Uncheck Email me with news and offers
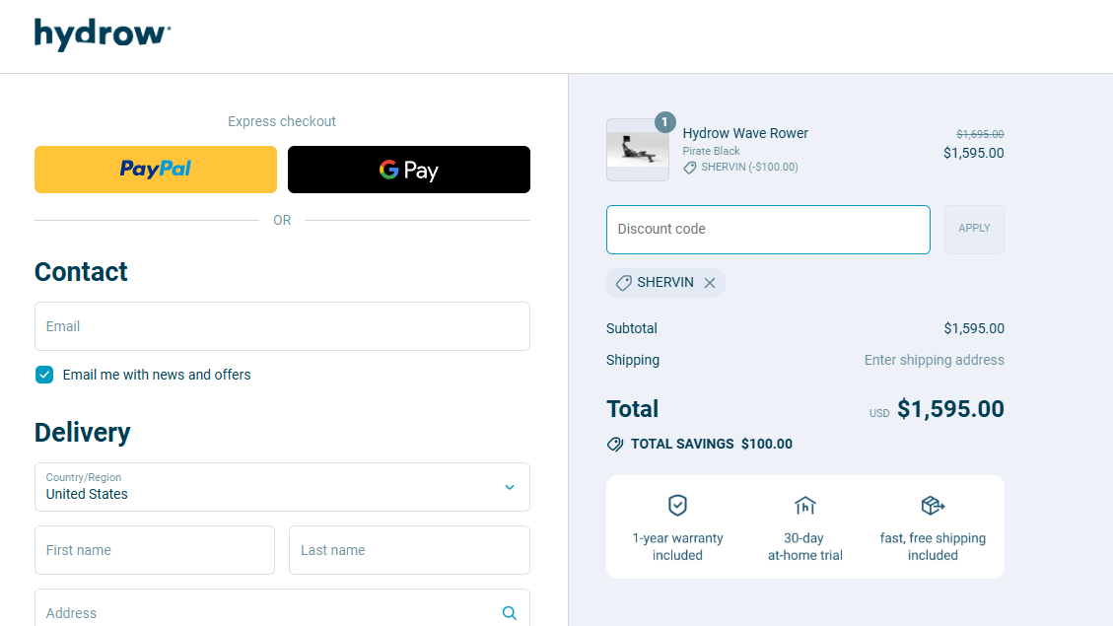Image resolution: width=1113 pixels, height=626 pixels. coord(44,375)
